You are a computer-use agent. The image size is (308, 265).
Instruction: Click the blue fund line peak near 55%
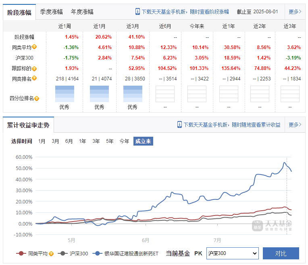pyautogui.click(x=285, y=162)
